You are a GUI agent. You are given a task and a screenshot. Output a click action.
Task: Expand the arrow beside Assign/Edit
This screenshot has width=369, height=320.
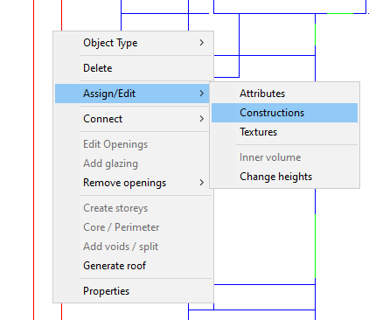coord(202,94)
